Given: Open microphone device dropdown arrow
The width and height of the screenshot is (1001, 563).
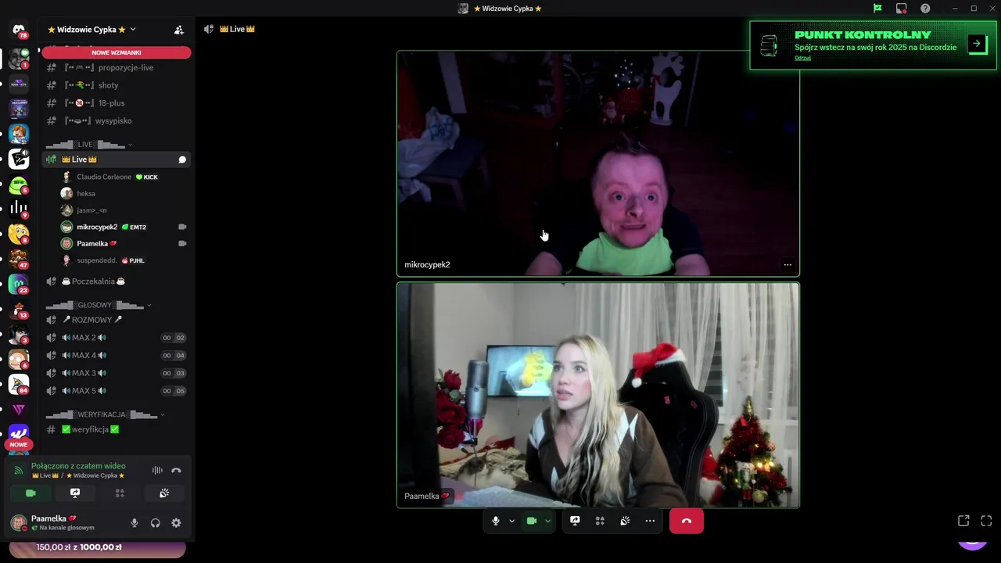Looking at the screenshot, I should (512, 521).
